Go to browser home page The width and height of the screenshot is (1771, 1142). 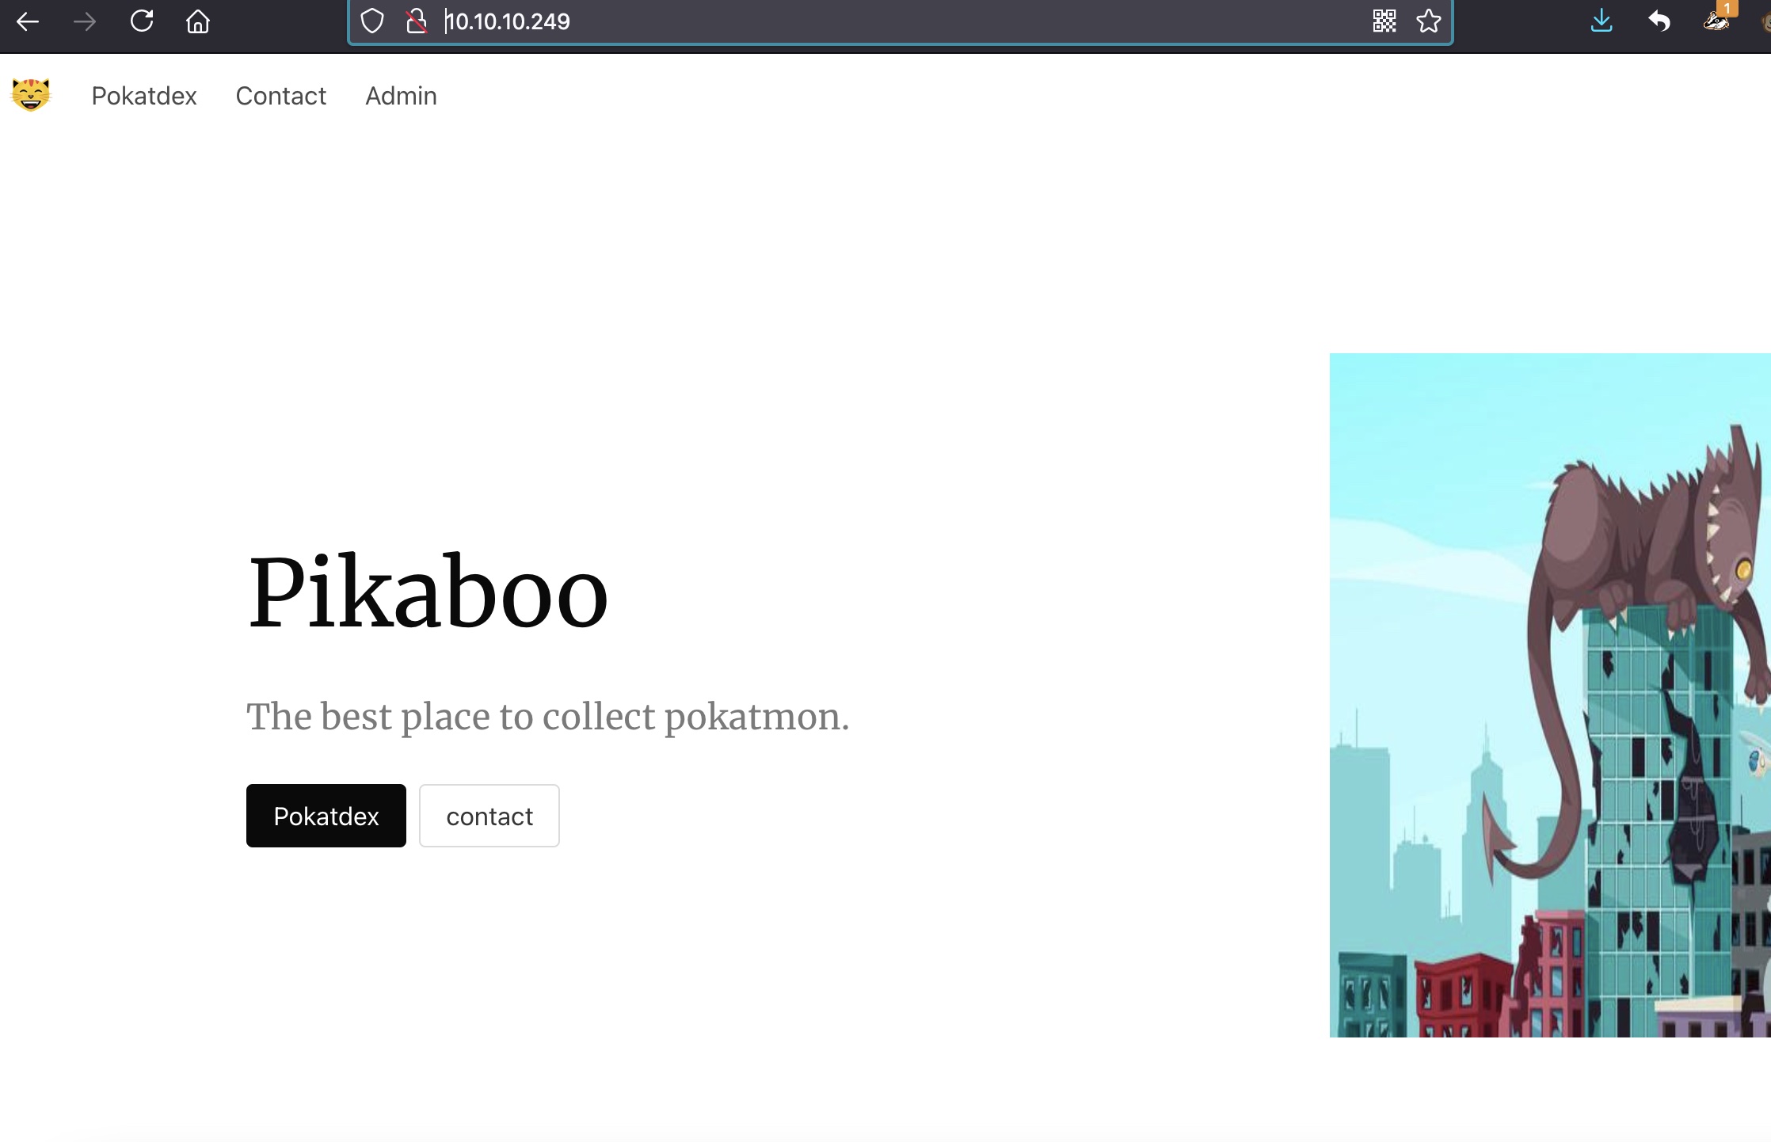[198, 21]
